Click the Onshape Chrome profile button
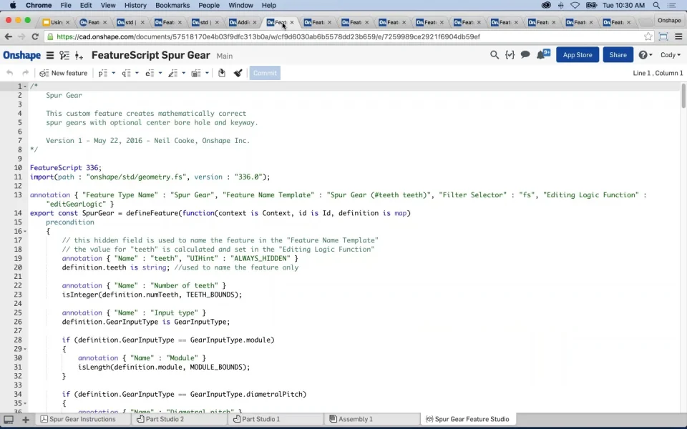Image resolution: width=687 pixels, height=429 pixels. pyautogui.click(x=669, y=21)
